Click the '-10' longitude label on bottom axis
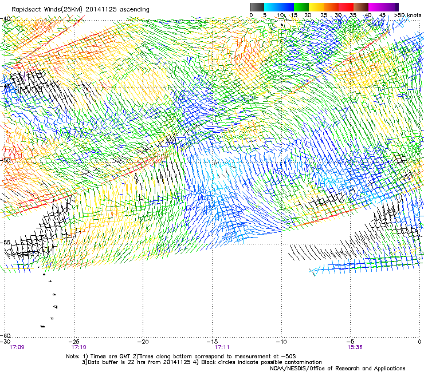 281,342
